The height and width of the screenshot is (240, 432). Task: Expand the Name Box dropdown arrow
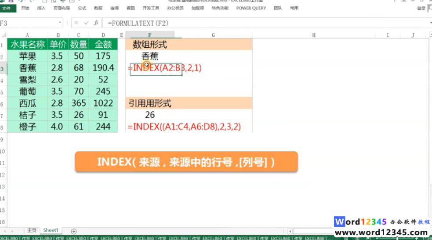(60, 23)
